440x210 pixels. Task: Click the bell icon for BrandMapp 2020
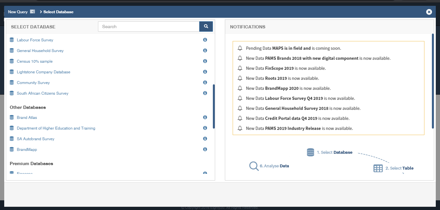click(240, 88)
